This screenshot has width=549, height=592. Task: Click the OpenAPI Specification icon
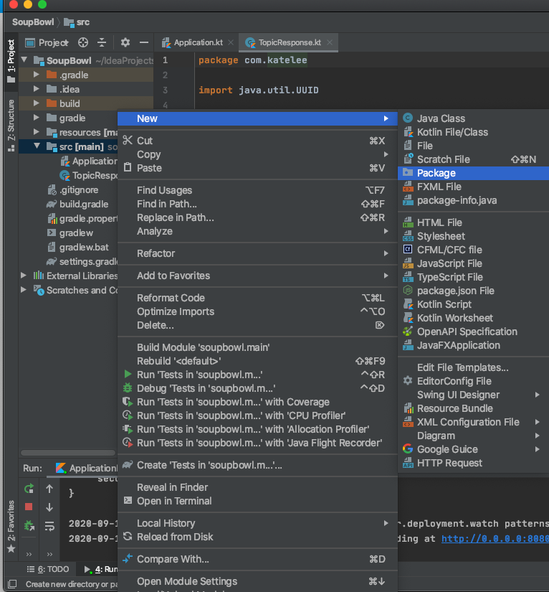tap(408, 332)
